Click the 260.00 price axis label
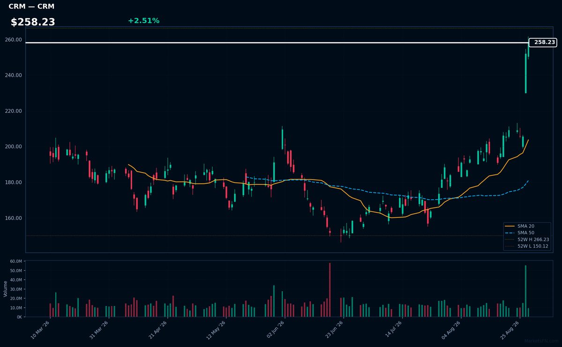 [13, 40]
